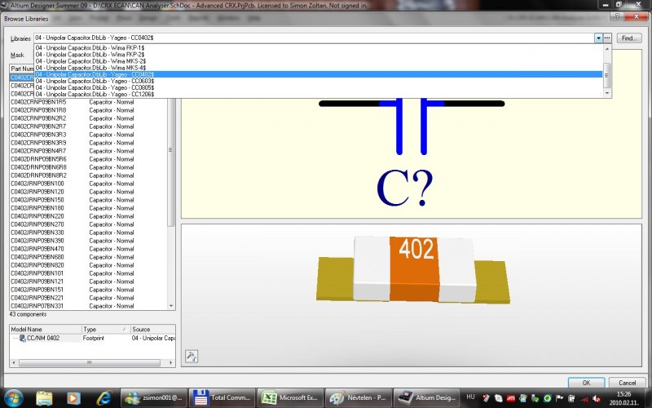Select part C0402JRNP09BN470
The width and height of the screenshot is (652, 408).
88,249
